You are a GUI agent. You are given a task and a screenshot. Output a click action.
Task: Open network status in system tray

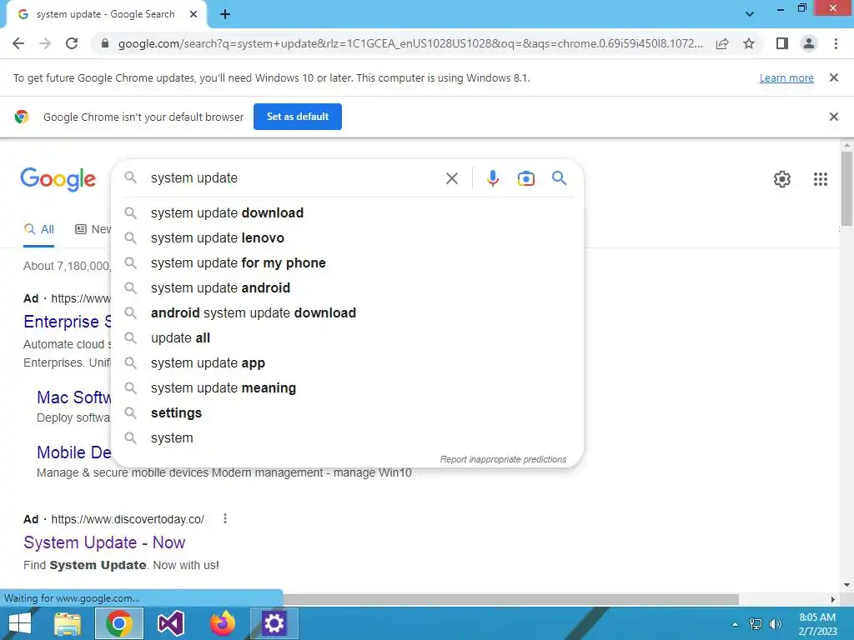pos(756,624)
